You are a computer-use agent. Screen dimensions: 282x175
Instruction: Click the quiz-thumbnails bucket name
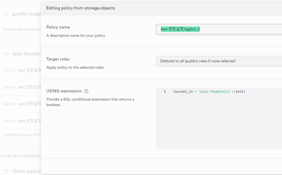tap(26, 54)
